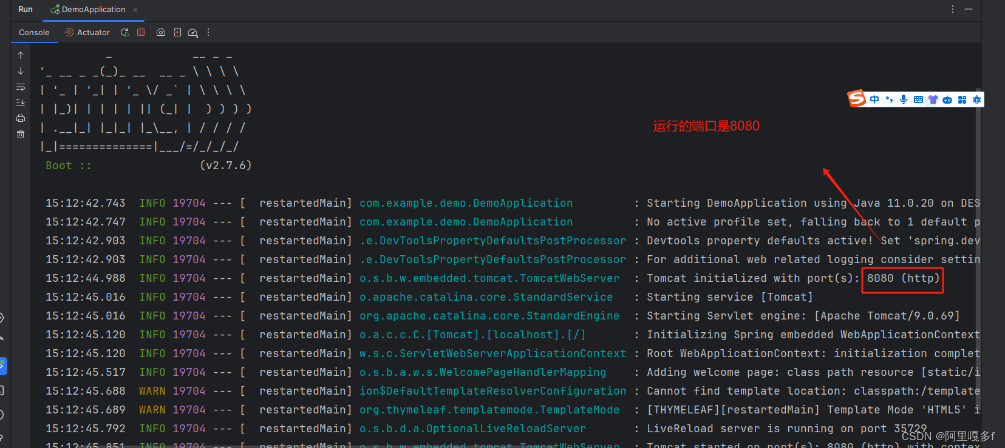
Task: Hide the Run tool window with the minimize icon
Action: tap(969, 10)
